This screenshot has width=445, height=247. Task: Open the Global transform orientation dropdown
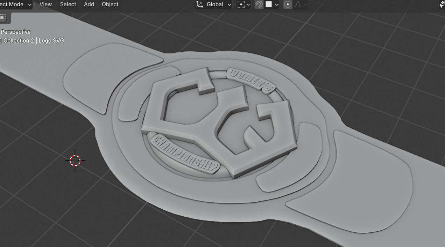point(214,4)
